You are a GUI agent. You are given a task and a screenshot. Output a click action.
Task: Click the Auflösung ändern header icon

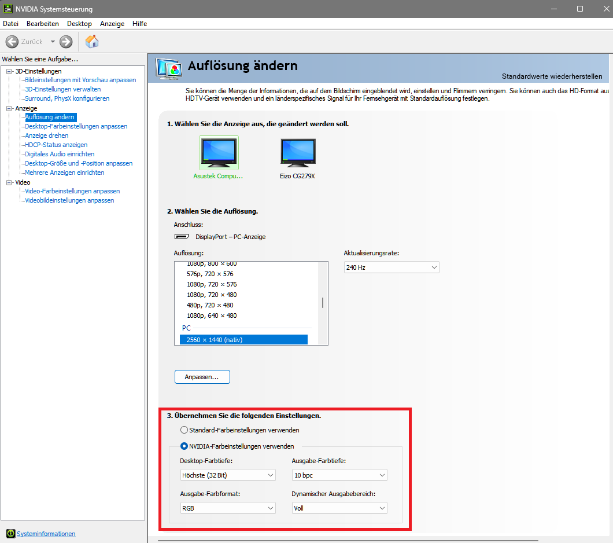pyautogui.click(x=168, y=68)
